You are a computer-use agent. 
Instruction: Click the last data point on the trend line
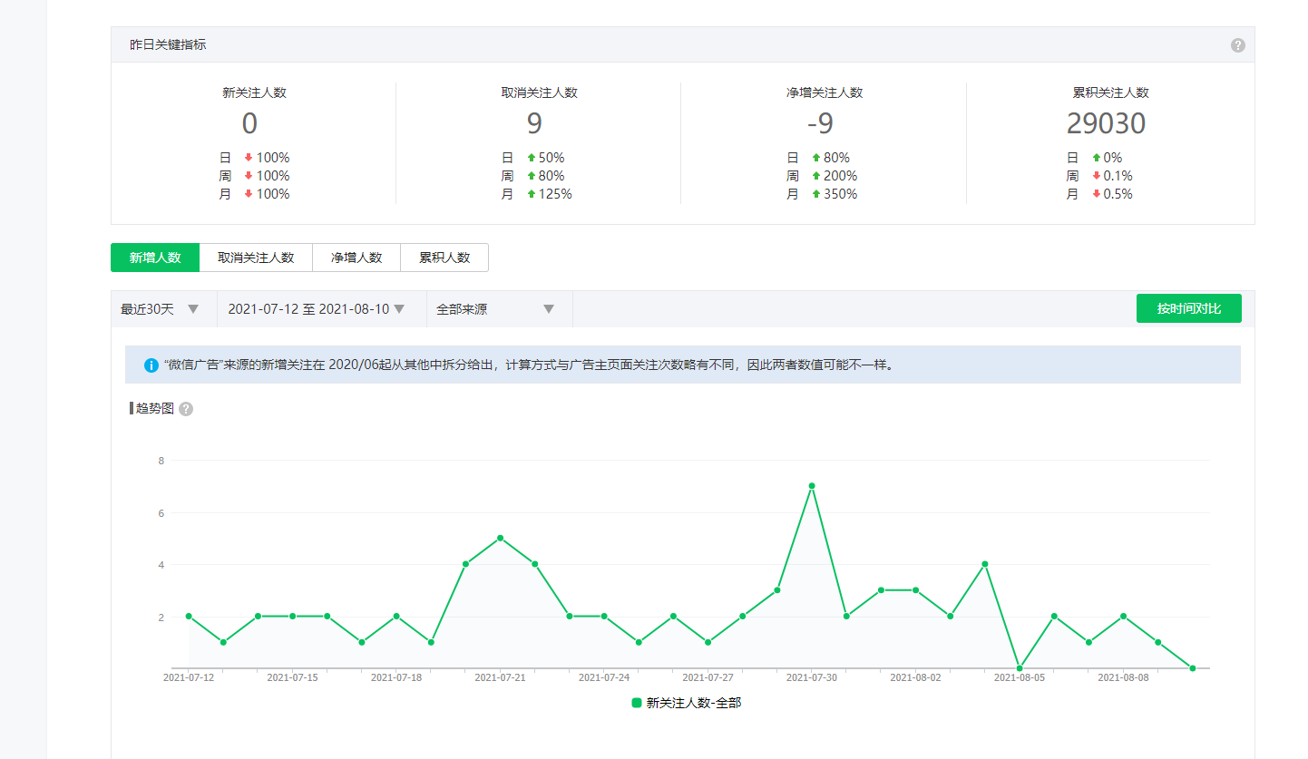(x=1193, y=668)
